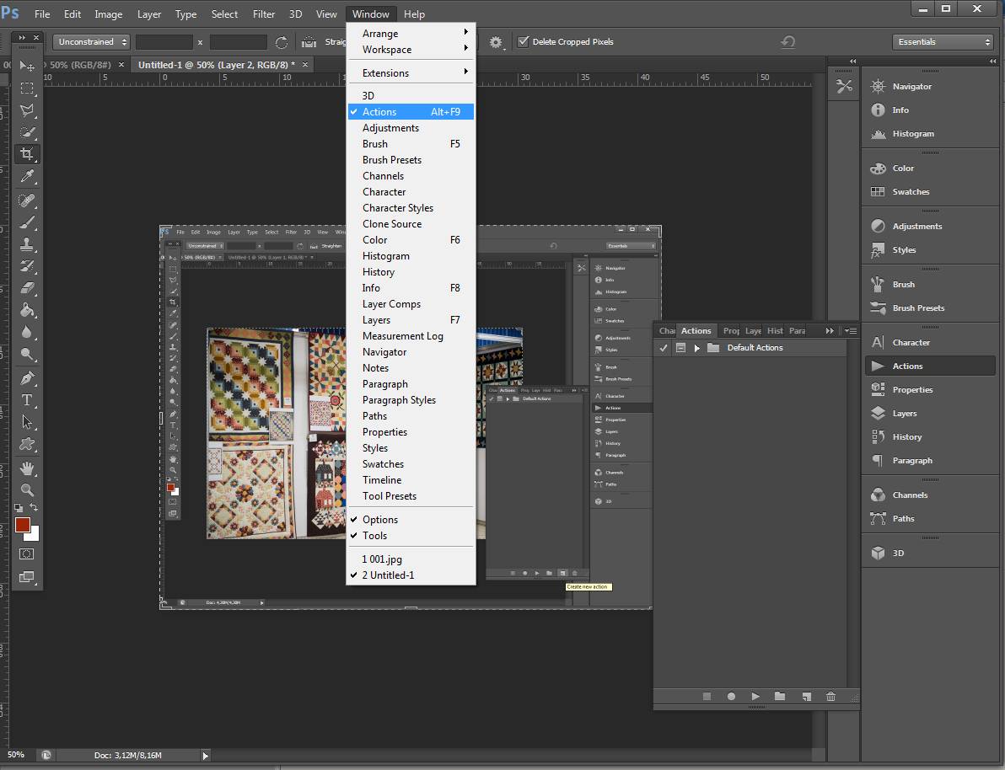Open the Extensions submenu
Viewport: 1005px width, 770px height.
click(411, 73)
